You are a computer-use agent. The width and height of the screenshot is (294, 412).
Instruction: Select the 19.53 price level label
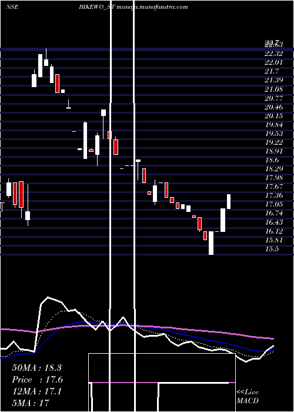pos(274,134)
